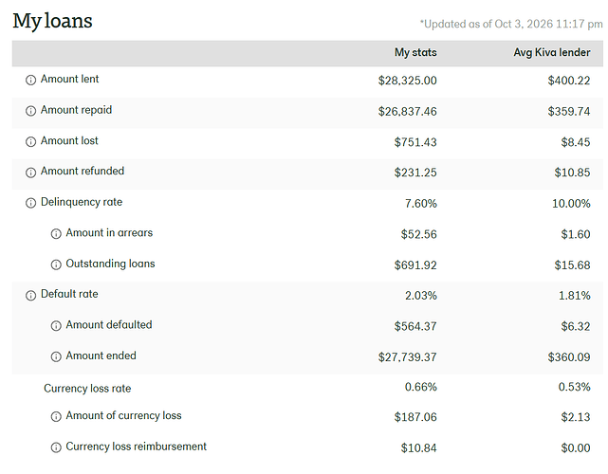Click the Default rate label

coord(69,294)
